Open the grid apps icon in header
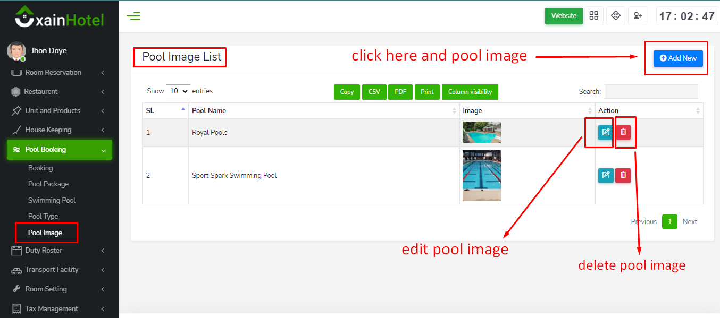The image size is (720, 318). click(594, 16)
